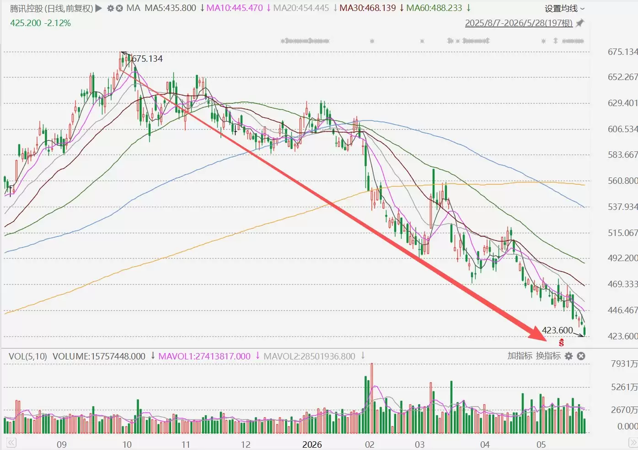
Task: Click the play triangle beside 腾讯控股 title
Action: (x=99, y=8)
